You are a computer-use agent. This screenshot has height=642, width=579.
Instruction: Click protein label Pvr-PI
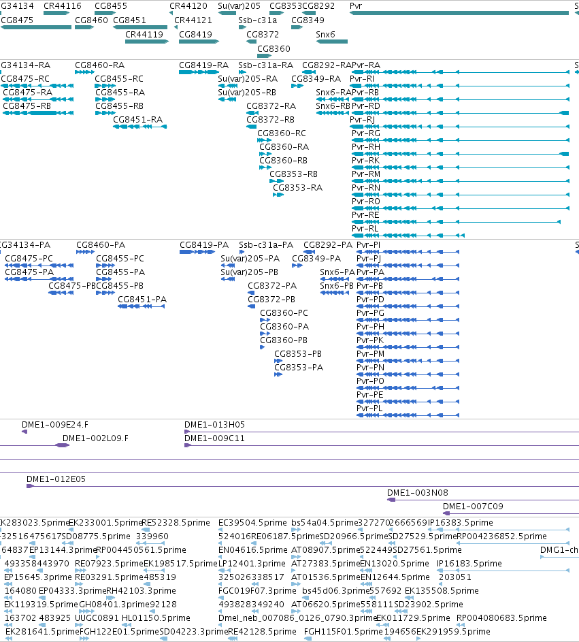coord(368,245)
